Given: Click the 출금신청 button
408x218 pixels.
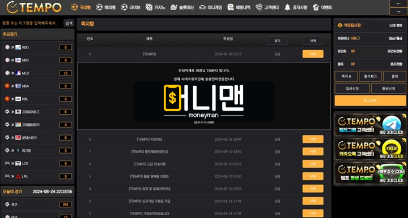Looking at the screenshot, I should coord(389,89).
